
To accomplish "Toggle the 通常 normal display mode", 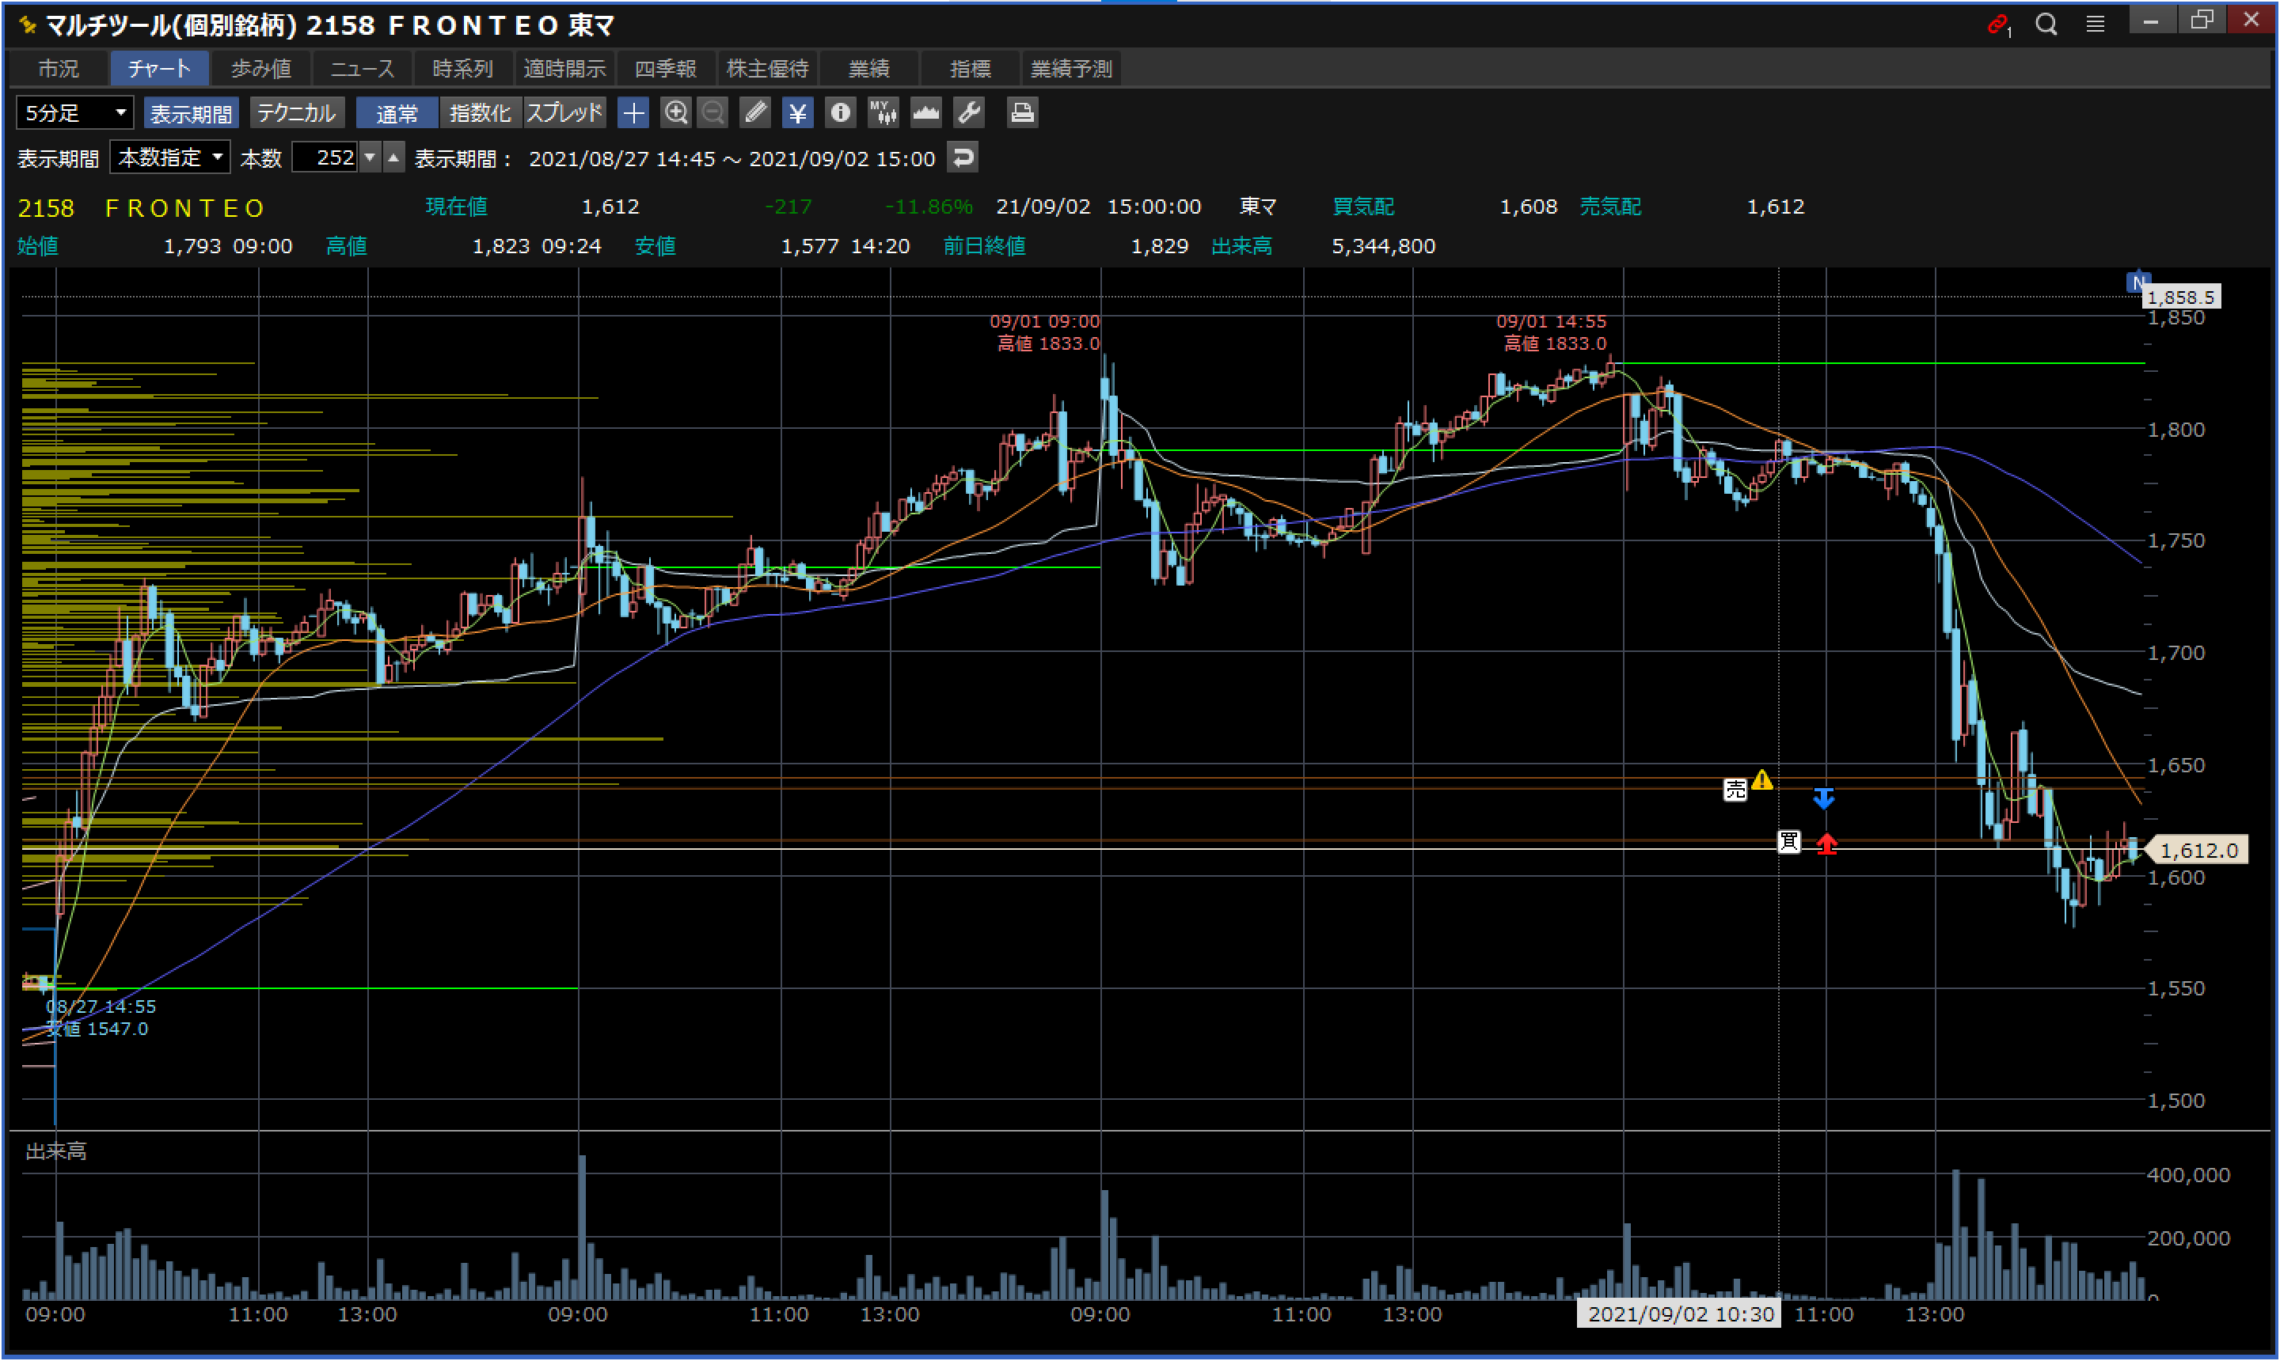I will tap(397, 113).
